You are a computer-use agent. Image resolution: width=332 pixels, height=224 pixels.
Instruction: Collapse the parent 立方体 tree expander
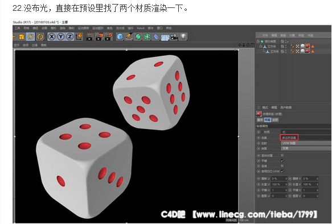[x=261, y=46]
